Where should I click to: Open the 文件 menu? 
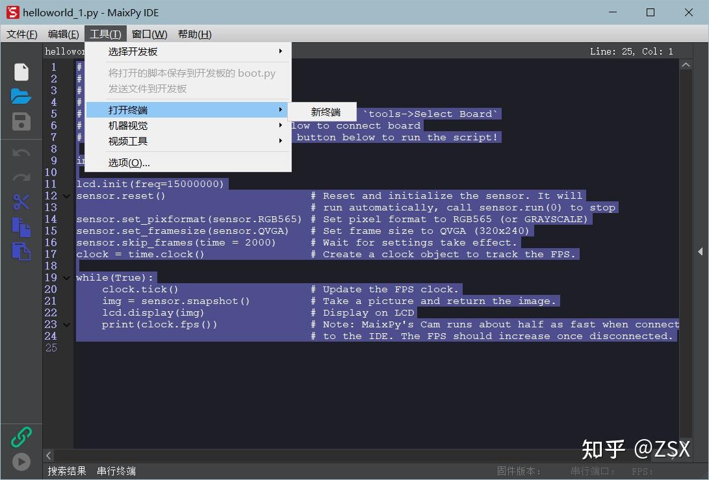click(x=21, y=34)
